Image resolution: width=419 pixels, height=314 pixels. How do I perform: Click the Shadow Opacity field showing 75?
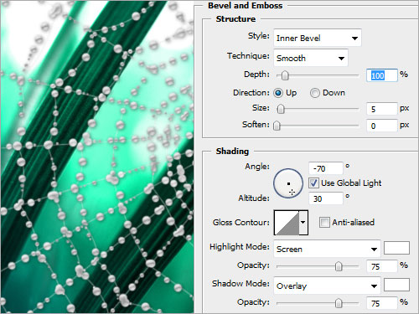382,303
